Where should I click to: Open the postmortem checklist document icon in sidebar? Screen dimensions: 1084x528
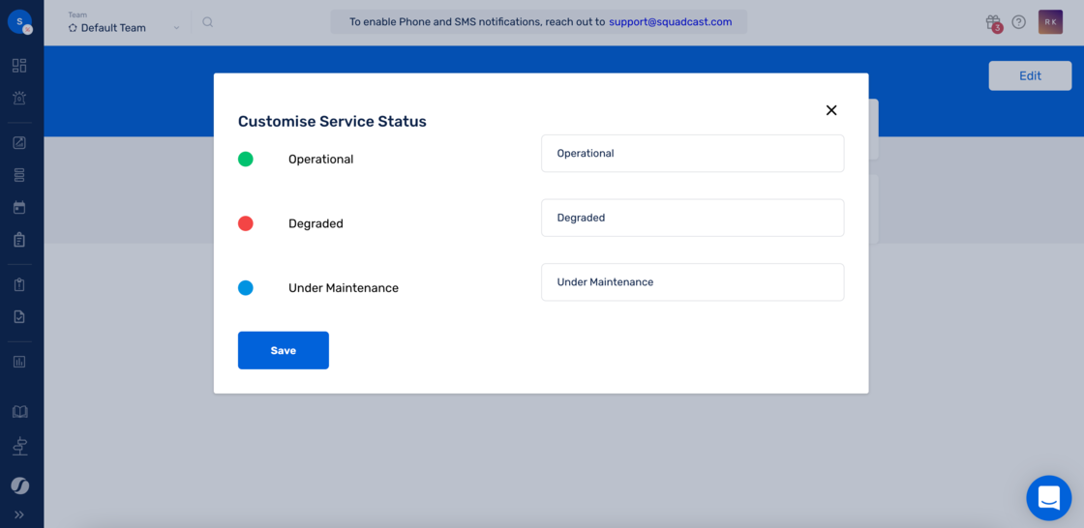19,316
